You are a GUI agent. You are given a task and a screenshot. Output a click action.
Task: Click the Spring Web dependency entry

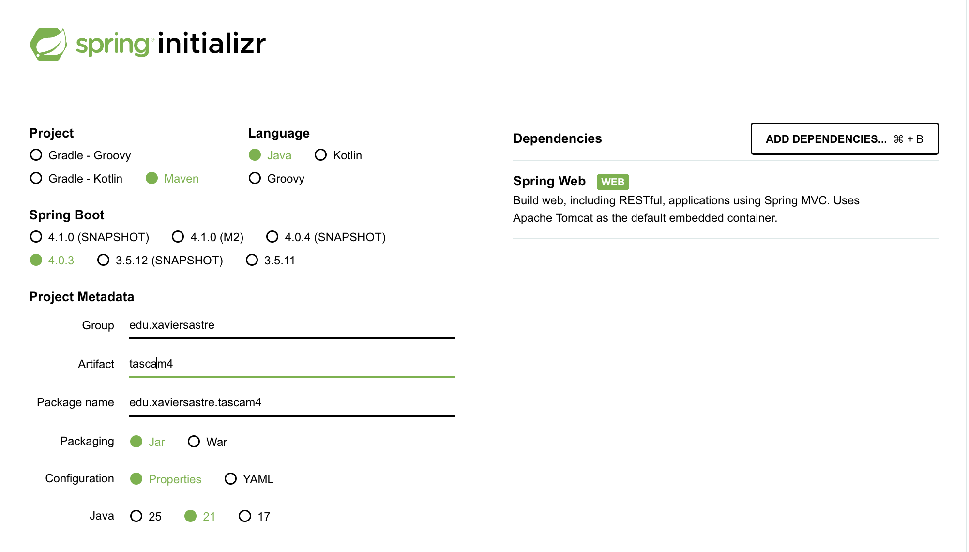coord(549,182)
